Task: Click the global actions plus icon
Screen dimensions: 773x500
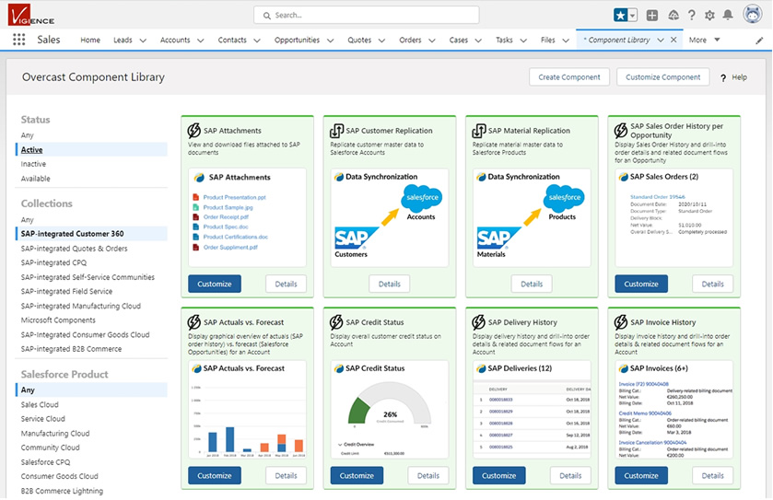Action: (651, 16)
